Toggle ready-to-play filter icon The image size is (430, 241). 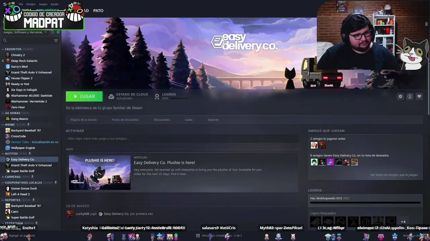pos(58,32)
